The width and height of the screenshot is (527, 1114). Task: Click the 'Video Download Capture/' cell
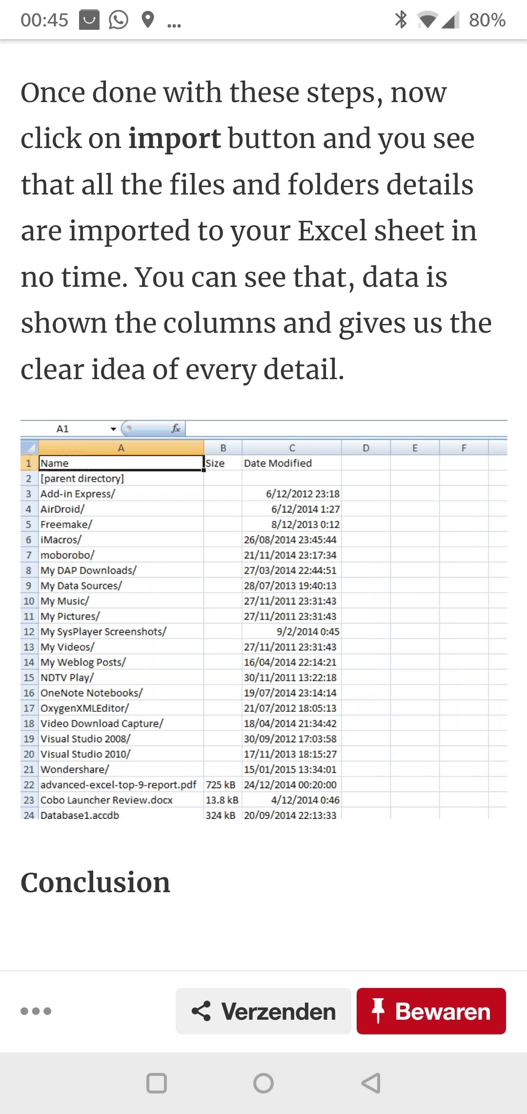click(121, 724)
